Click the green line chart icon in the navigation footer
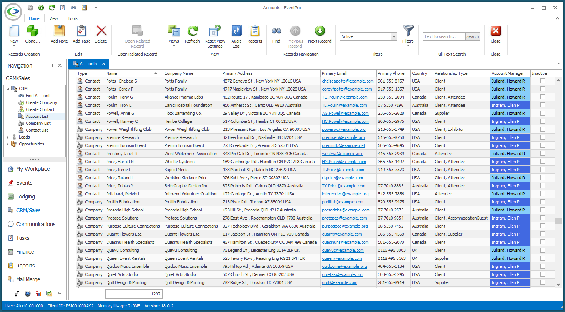 point(49,294)
